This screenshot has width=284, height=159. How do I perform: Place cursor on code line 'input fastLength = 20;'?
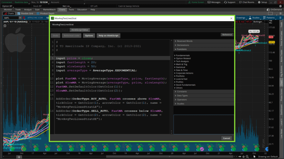(x=76, y=62)
